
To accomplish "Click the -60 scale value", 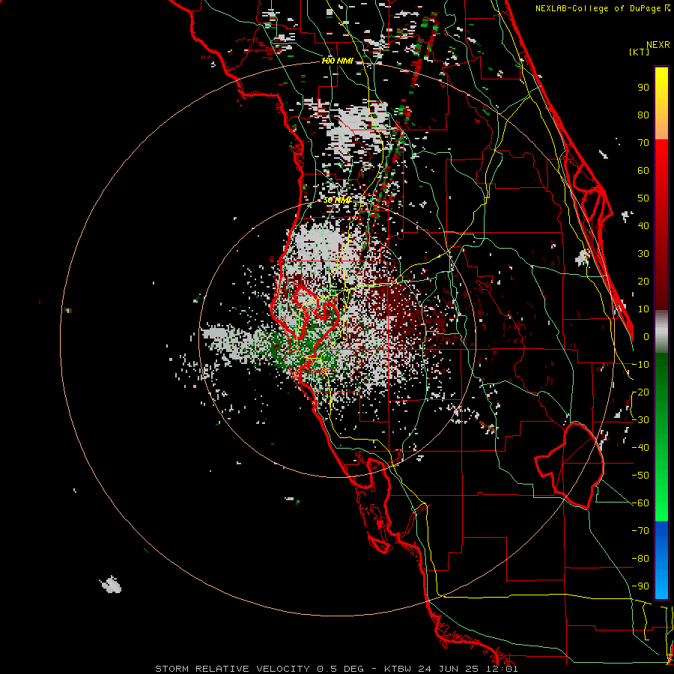I will (640, 503).
